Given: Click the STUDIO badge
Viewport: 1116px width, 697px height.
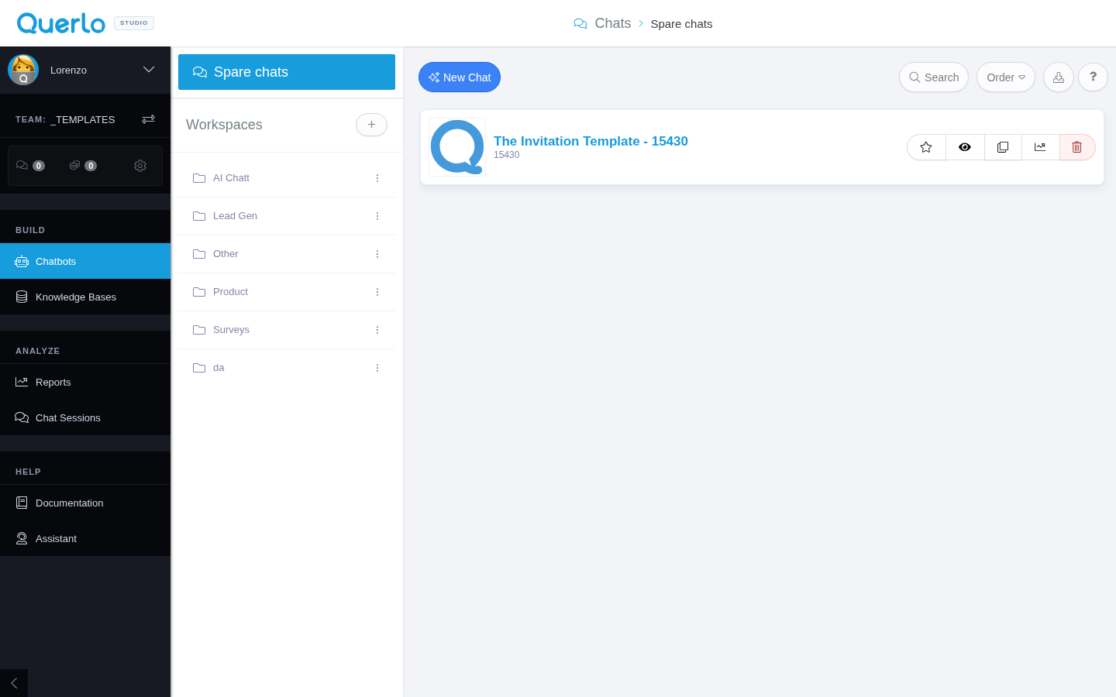Looking at the screenshot, I should pos(134,23).
